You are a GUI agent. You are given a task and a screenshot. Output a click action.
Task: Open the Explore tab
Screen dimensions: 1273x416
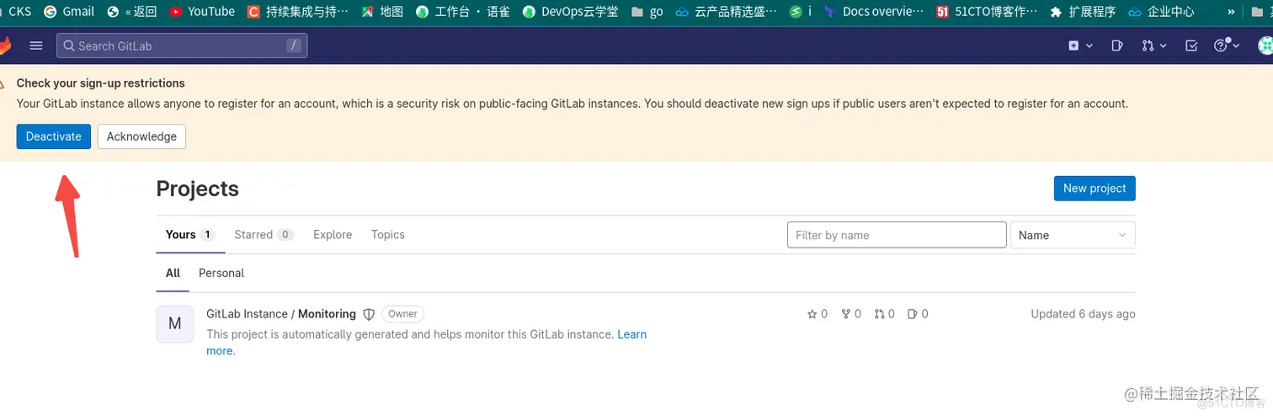tap(333, 235)
